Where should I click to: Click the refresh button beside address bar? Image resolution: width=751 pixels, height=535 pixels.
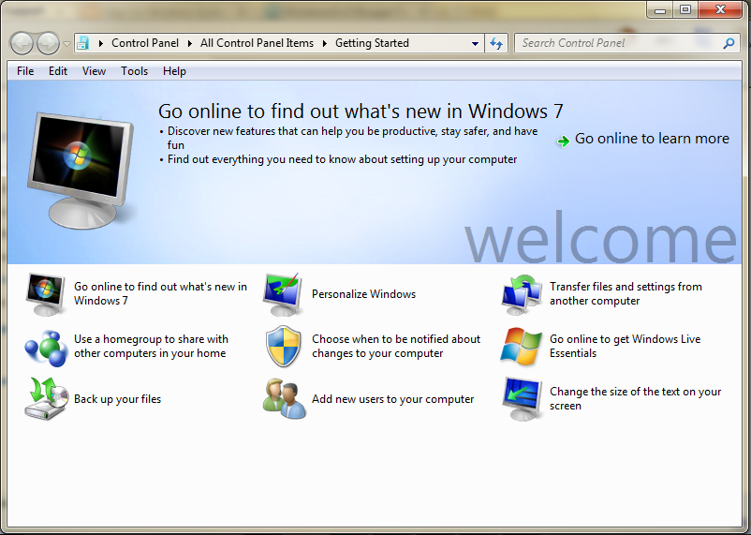tap(496, 43)
